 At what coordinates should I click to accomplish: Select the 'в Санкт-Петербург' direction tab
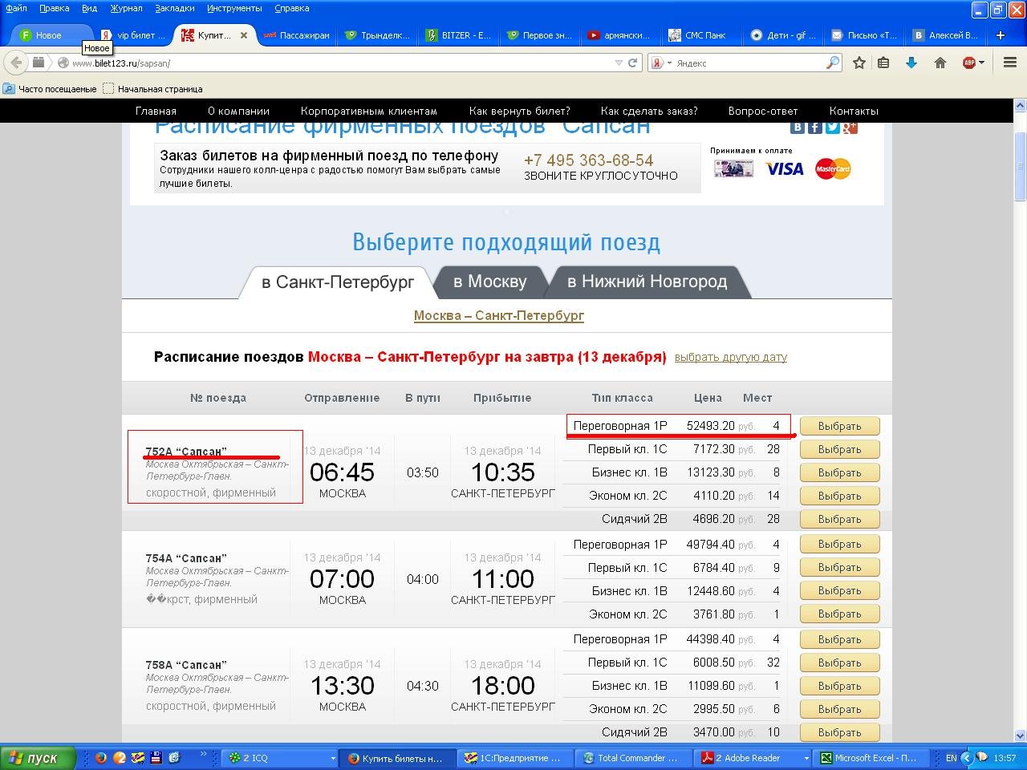click(x=337, y=282)
